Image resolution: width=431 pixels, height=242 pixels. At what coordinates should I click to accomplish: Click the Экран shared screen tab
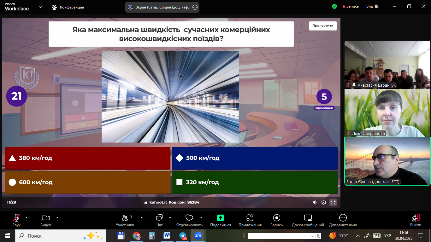click(x=162, y=7)
